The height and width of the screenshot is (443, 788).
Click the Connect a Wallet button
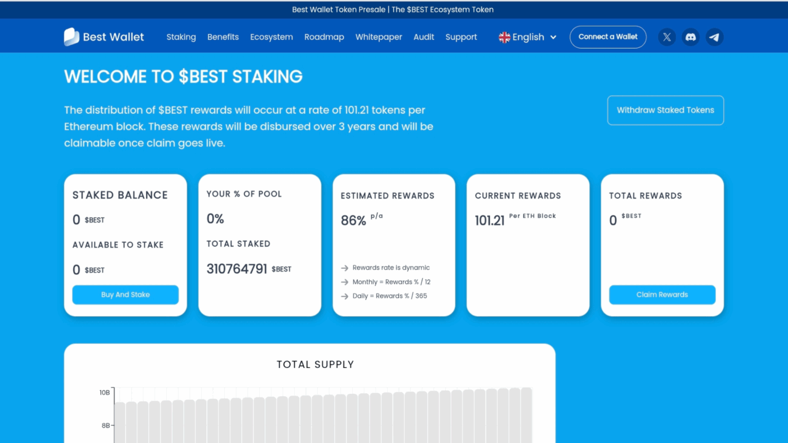(x=608, y=37)
